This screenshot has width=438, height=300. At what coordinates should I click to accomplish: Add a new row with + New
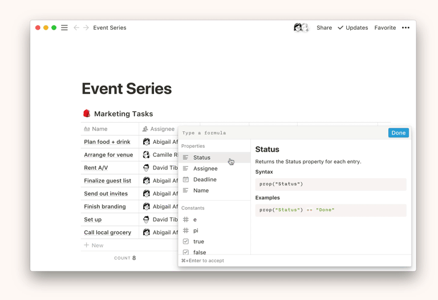pyautogui.click(x=94, y=245)
